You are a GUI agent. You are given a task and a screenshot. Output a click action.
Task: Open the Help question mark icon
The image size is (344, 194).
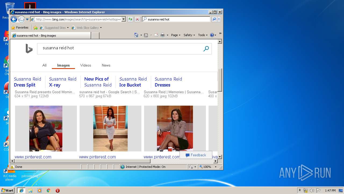click(212, 35)
